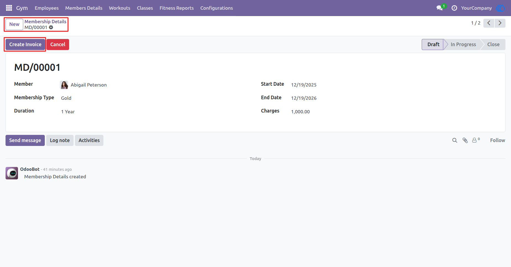Screen dimensions: 511x267
Task: Click Abigail Peterson's avatar thumbnail
Action: (64, 85)
